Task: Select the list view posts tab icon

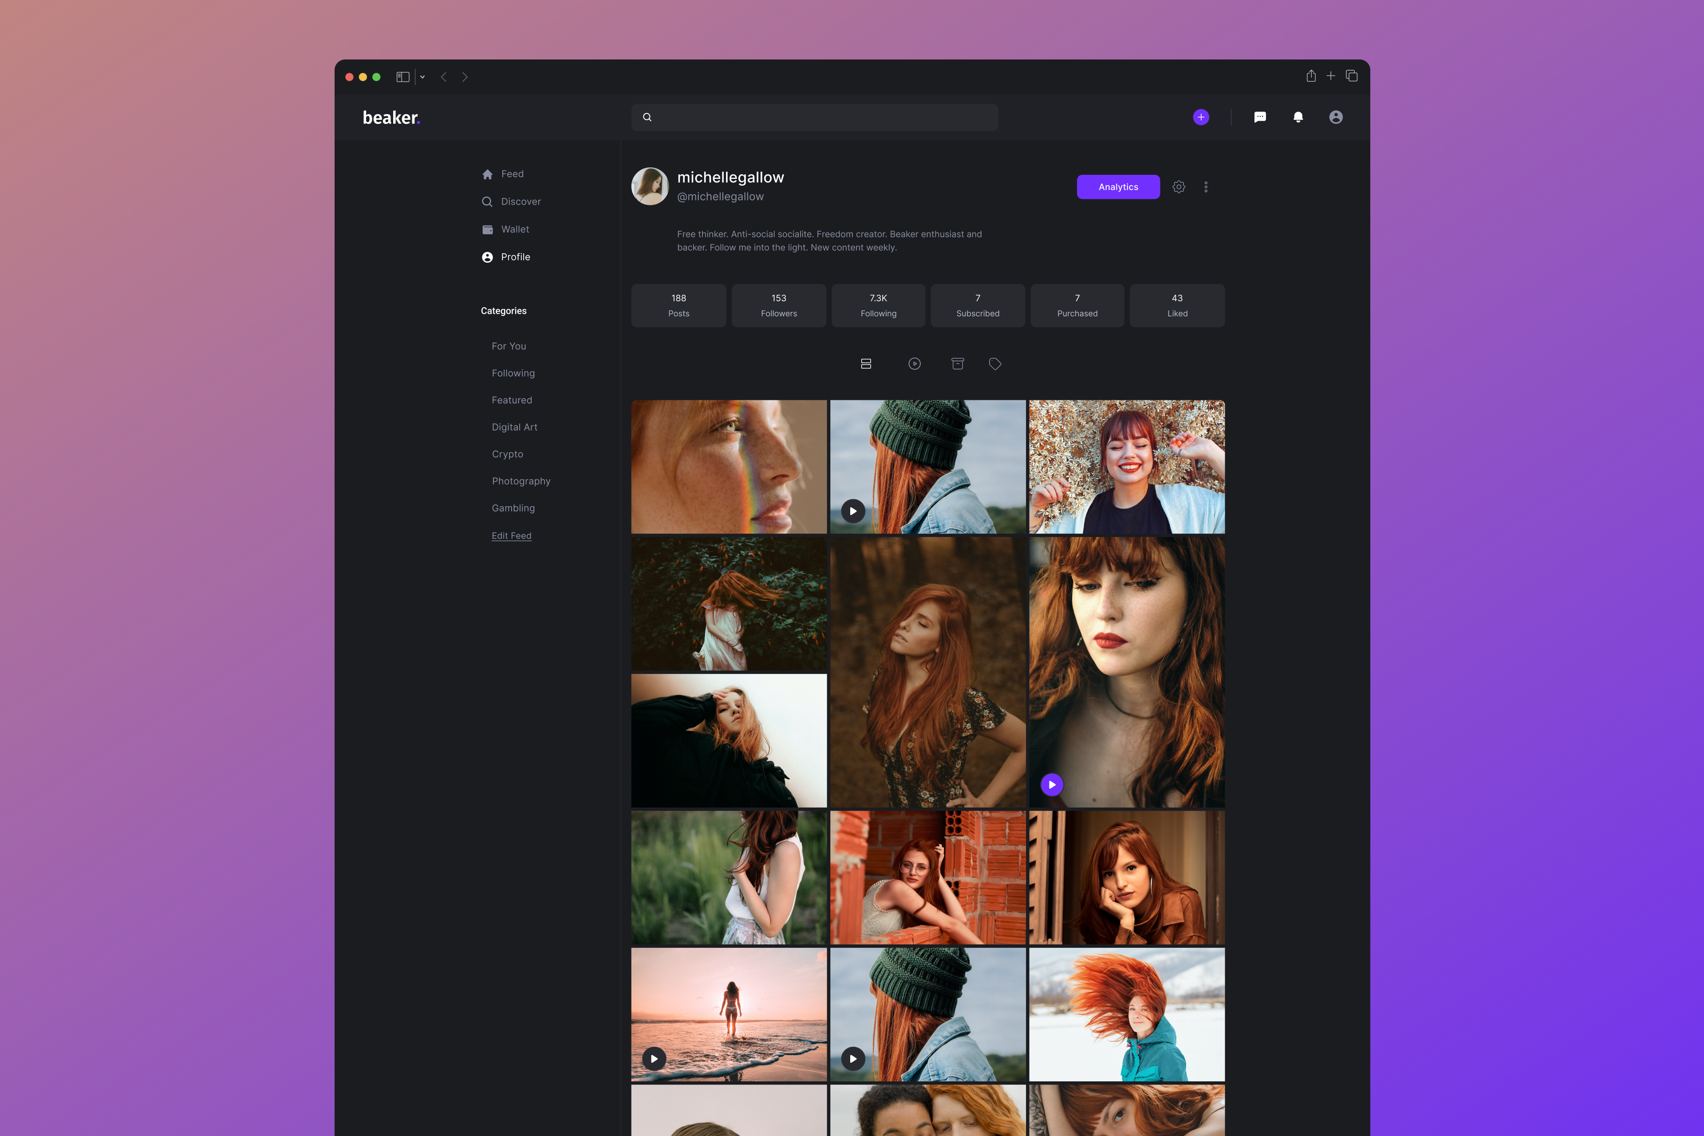Action: (x=866, y=364)
